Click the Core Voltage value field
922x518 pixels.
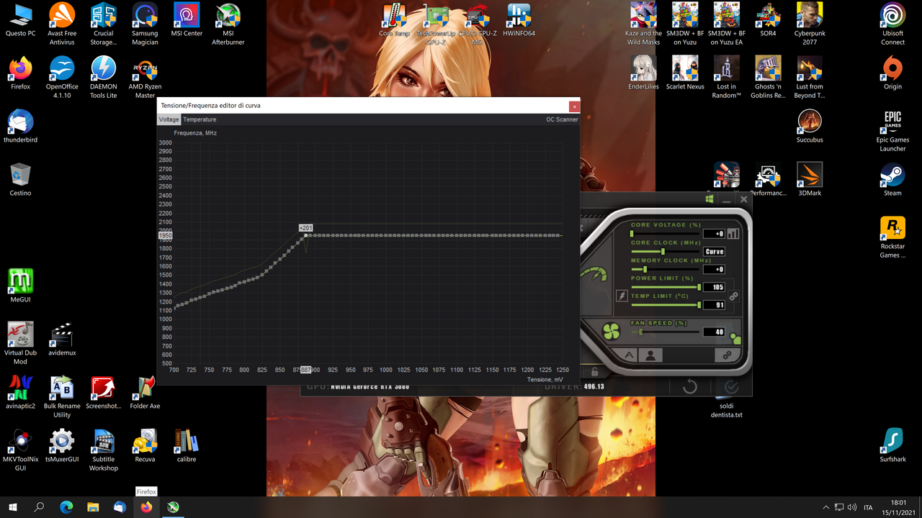tap(714, 234)
